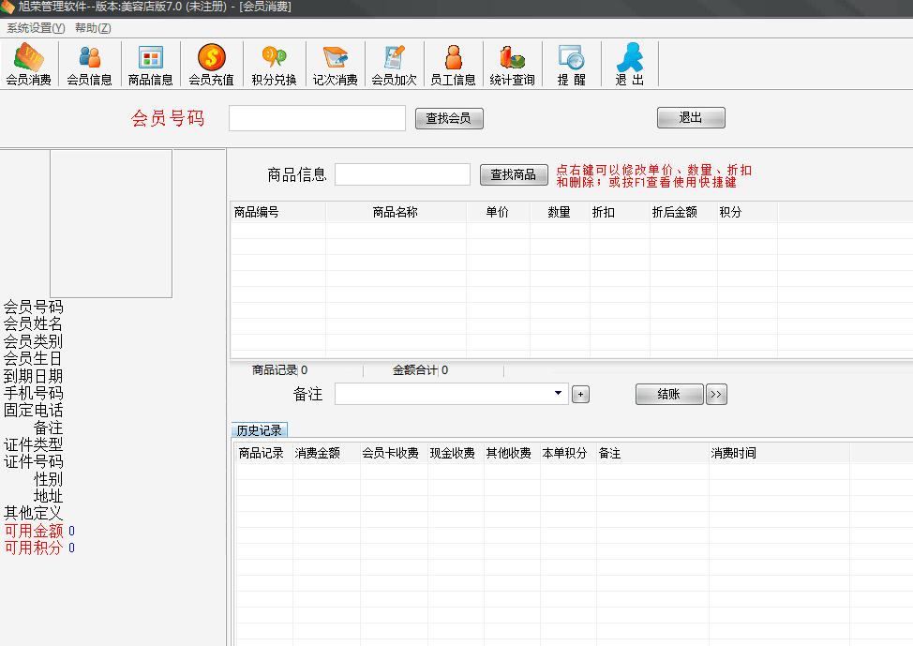The height and width of the screenshot is (646, 913).
Task: Click the 记次消费 toolbar icon
Action: pyautogui.click(x=335, y=64)
